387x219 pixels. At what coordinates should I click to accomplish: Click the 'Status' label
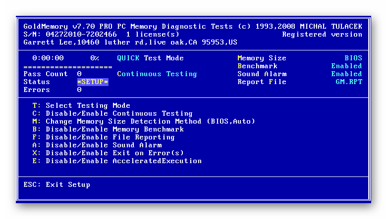[x=37, y=82]
